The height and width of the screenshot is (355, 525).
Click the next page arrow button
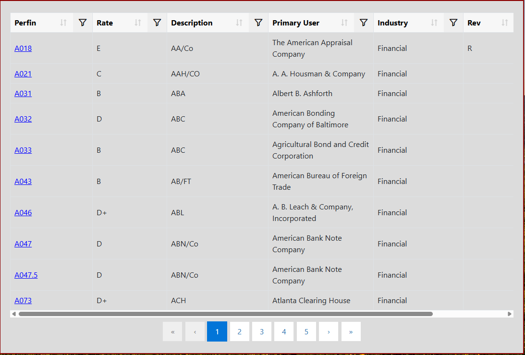(329, 331)
